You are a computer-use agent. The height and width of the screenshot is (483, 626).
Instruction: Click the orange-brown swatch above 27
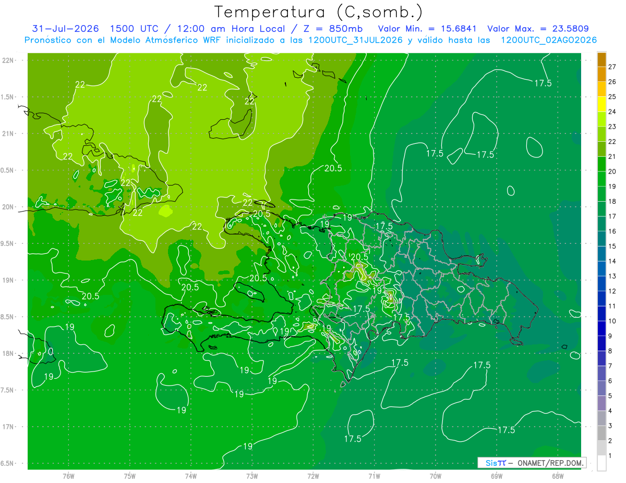pyautogui.click(x=601, y=59)
